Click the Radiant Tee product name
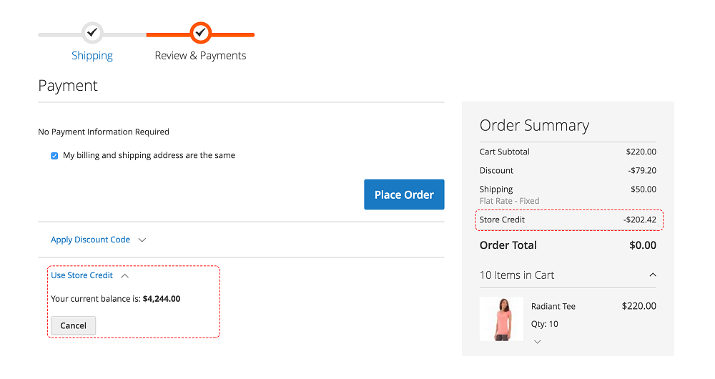 [553, 306]
